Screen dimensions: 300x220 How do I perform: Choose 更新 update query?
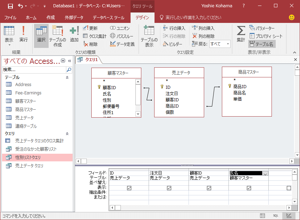(x=90, y=28)
